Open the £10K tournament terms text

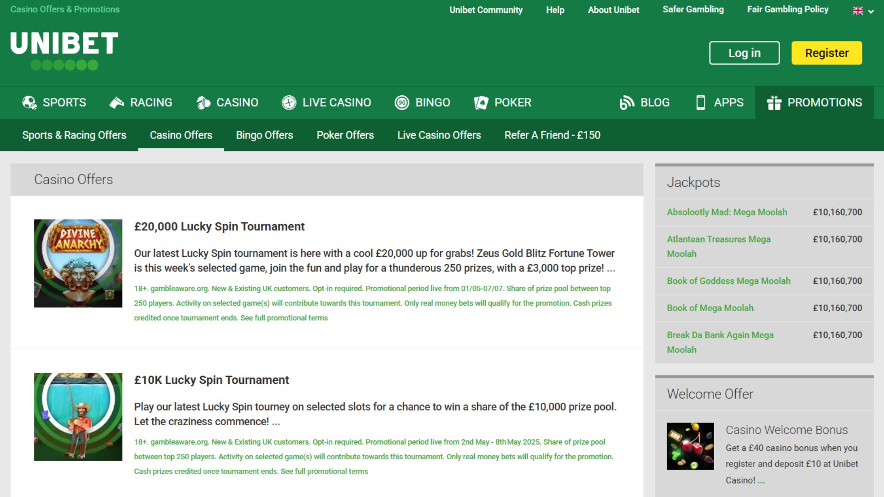(x=374, y=457)
